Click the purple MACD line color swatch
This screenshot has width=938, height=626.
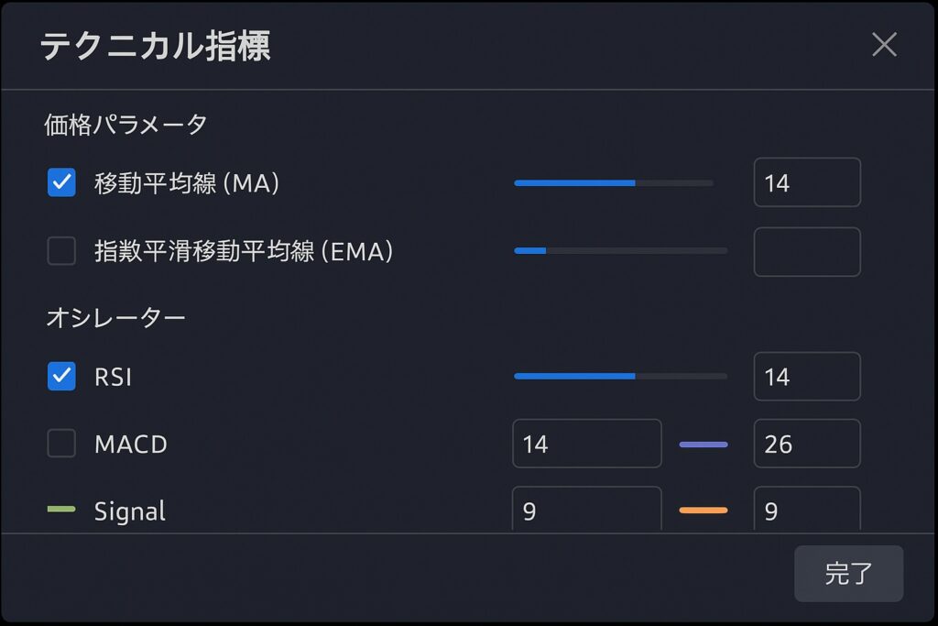(703, 445)
